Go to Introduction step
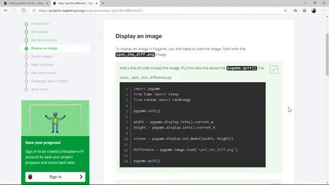329x185 pixels. (40, 24)
